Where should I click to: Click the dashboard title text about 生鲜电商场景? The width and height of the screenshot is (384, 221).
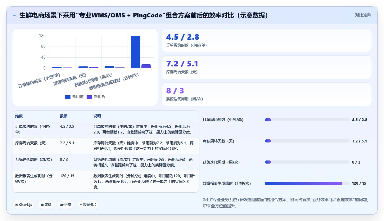coord(144,16)
